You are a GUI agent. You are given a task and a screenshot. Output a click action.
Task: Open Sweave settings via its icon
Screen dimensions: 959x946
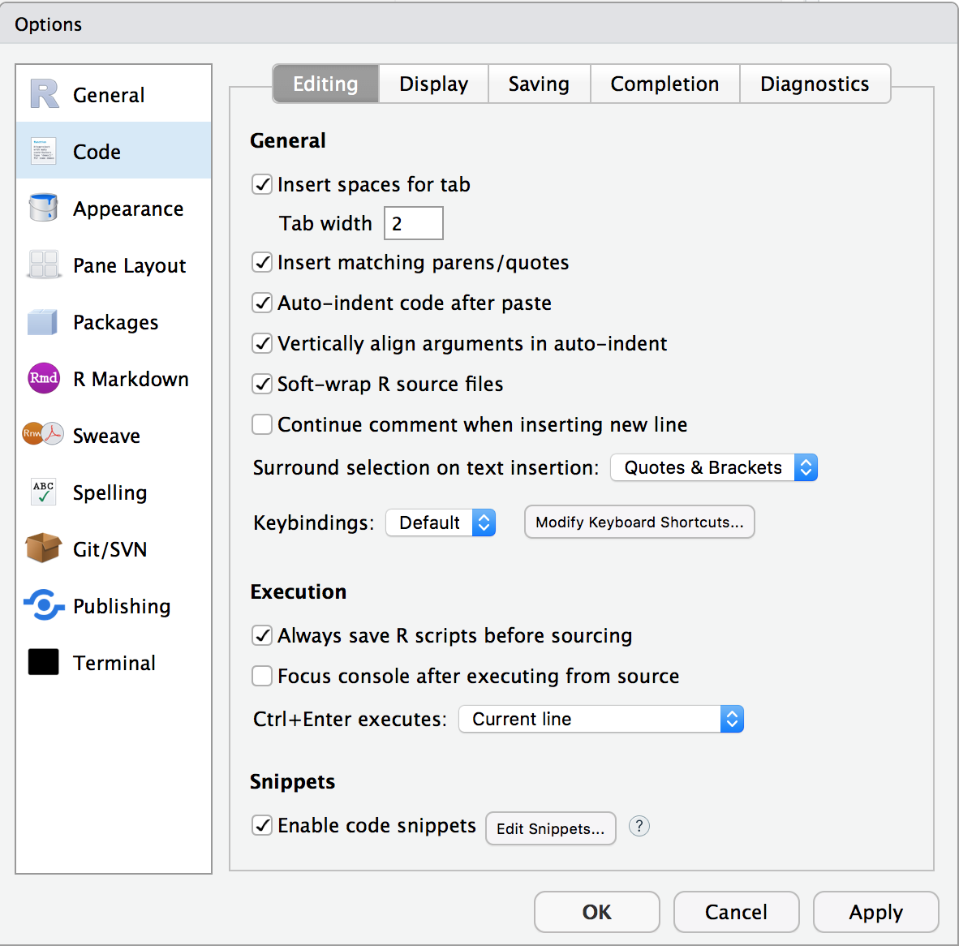[x=43, y=435]
